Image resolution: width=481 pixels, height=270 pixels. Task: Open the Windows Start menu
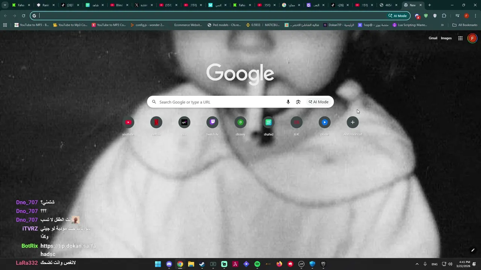coord(158,264)
